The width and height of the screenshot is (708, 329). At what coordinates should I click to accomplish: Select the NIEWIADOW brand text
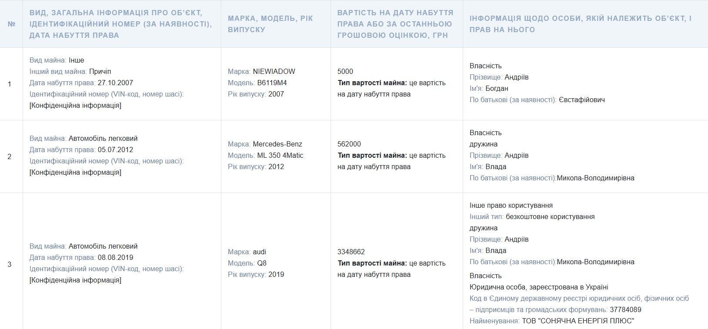(274, 71)
